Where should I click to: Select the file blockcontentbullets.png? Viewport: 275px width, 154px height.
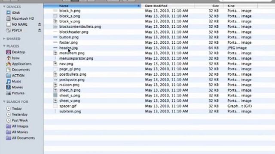click(80, 27)
